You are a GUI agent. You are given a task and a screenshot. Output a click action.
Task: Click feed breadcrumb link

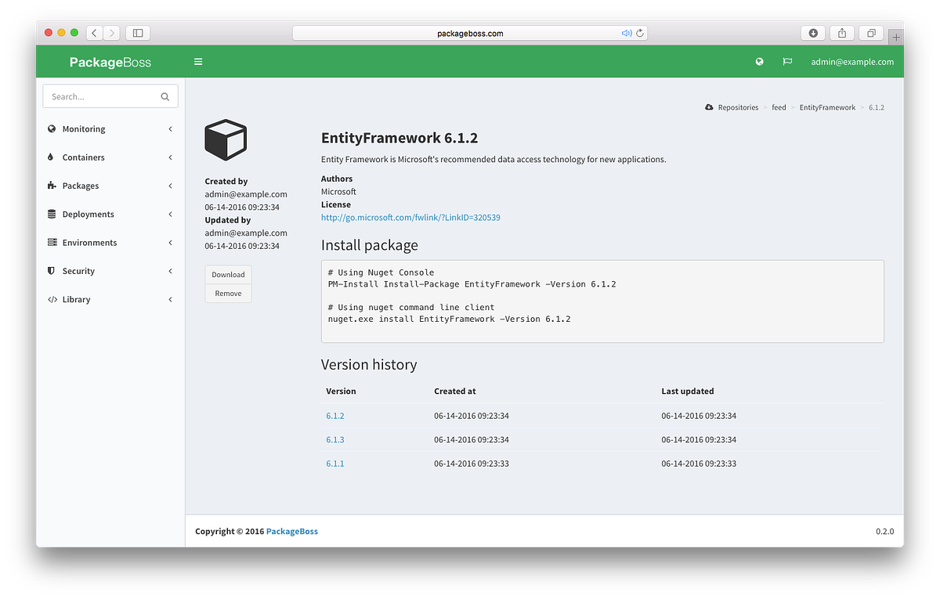coord(779,107)
